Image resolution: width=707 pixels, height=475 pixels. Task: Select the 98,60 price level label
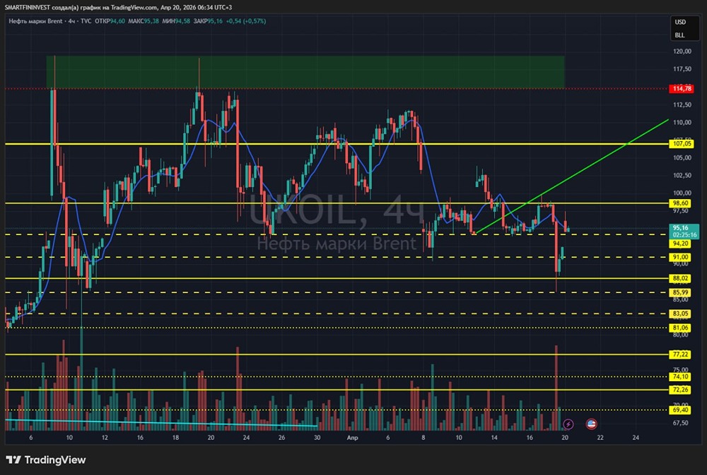click(682, 203)
